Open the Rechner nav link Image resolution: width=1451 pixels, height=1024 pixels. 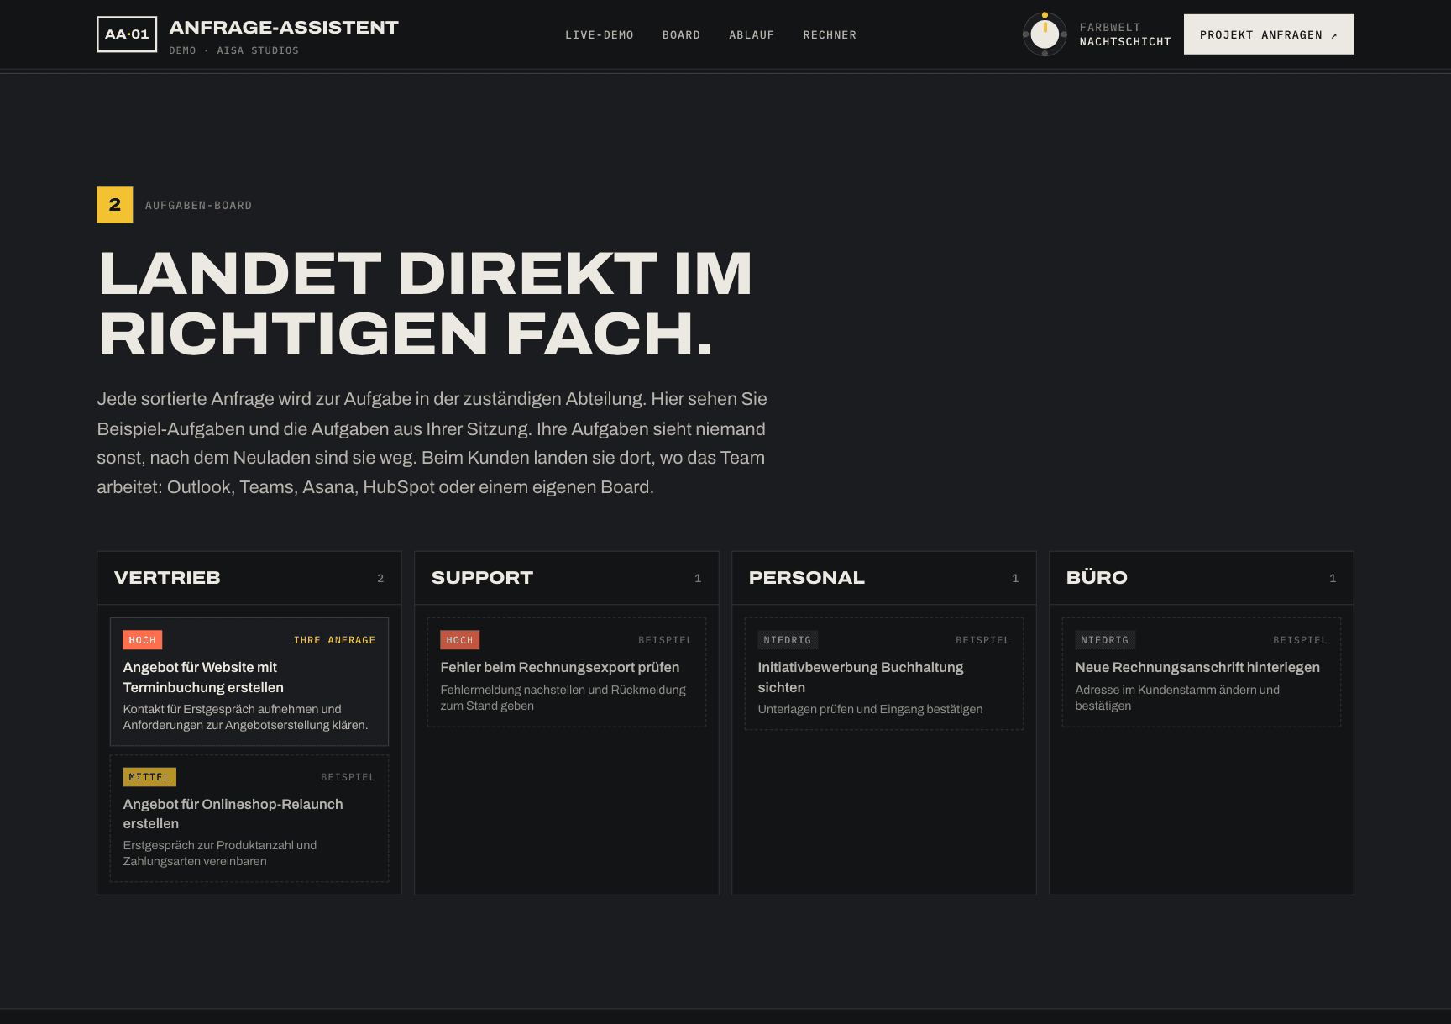830,35
